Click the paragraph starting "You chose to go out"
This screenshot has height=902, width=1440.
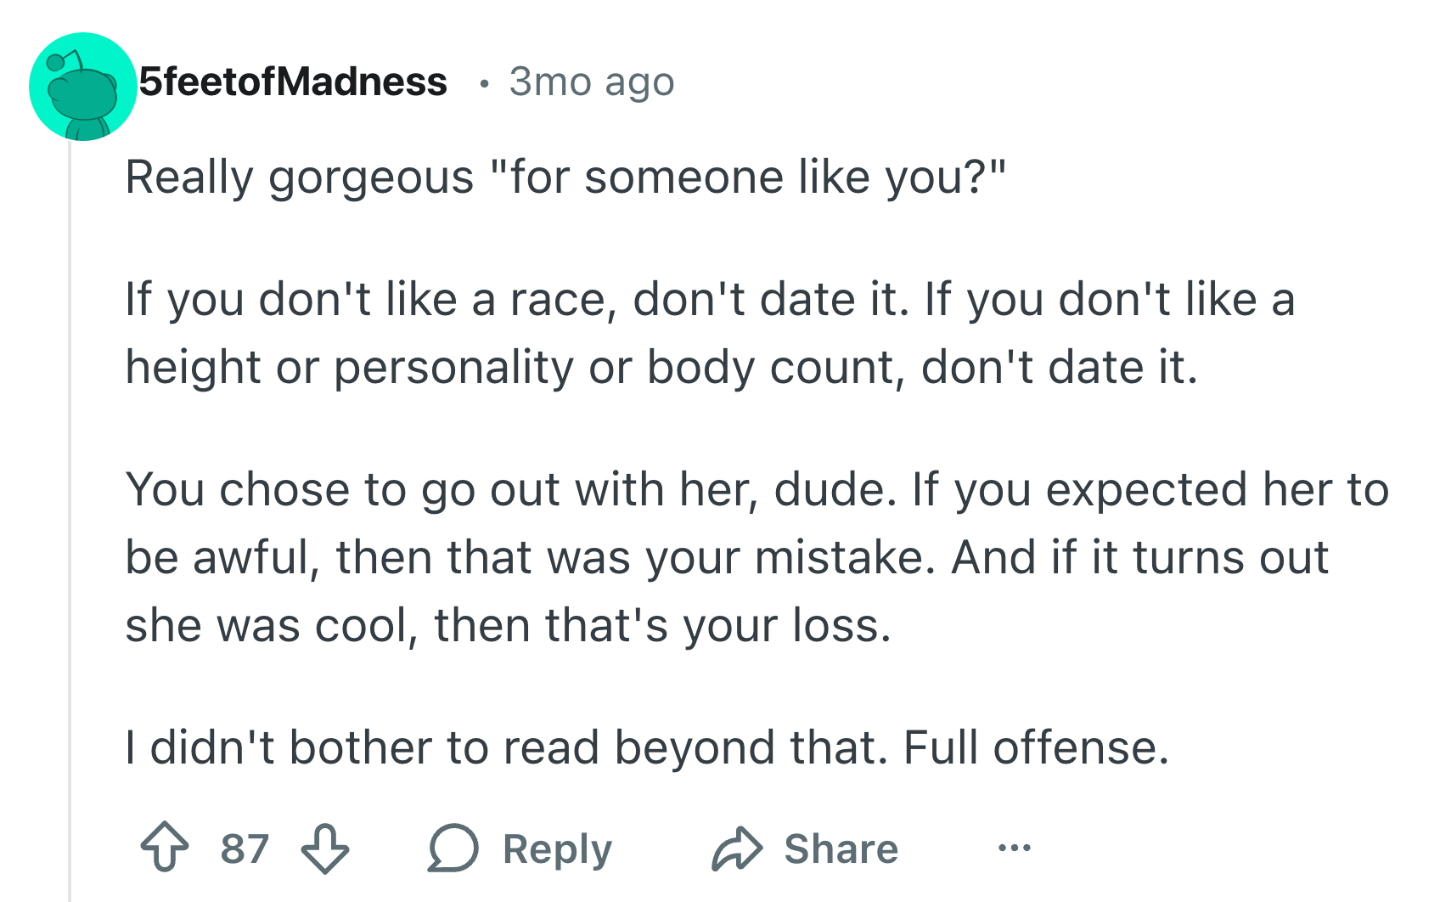(756, 490)
